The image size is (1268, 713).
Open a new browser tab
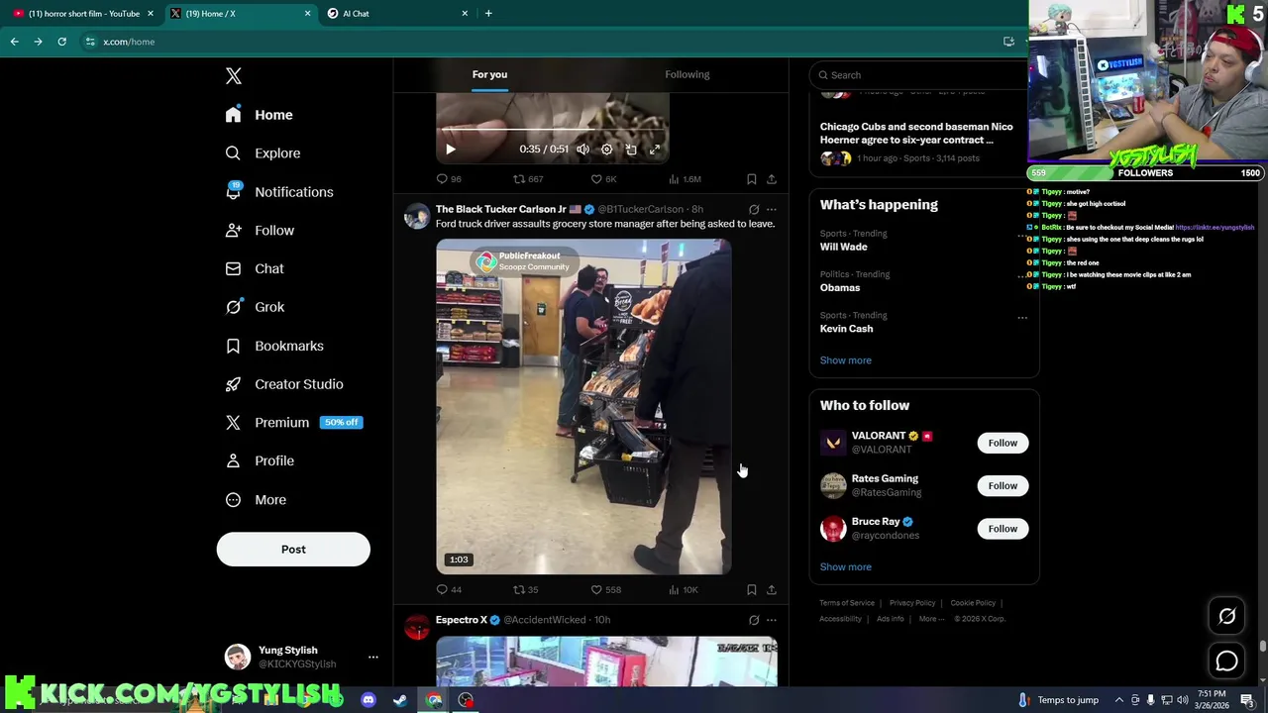pos(488,14)
